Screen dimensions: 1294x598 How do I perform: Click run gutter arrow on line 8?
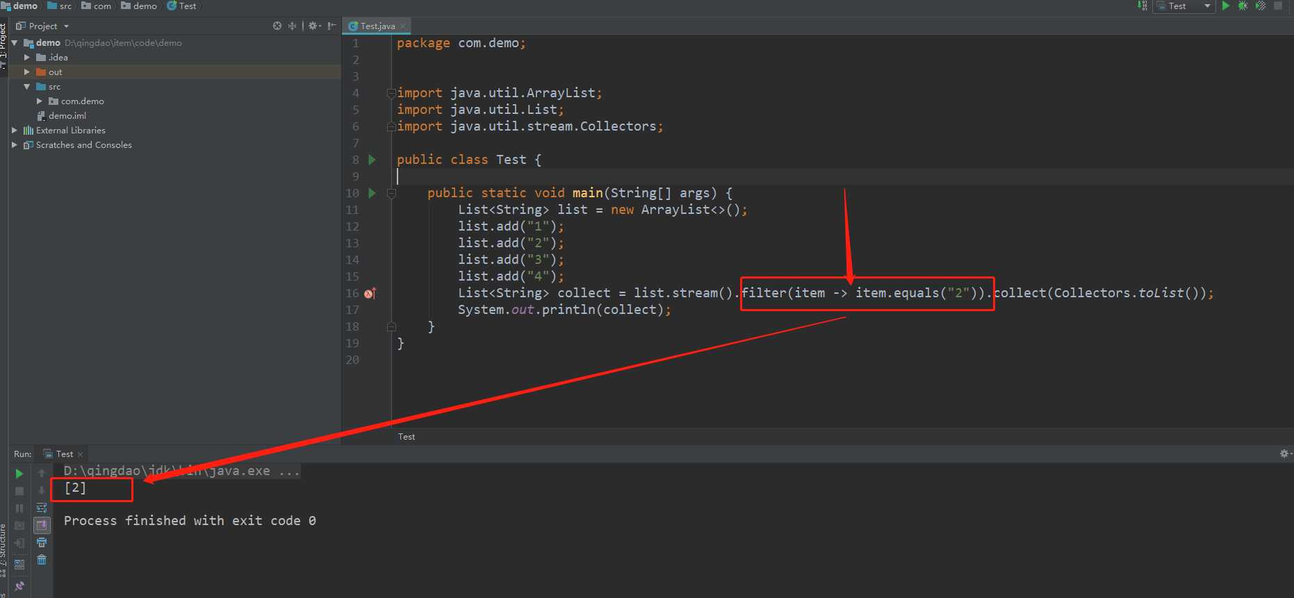372,160
